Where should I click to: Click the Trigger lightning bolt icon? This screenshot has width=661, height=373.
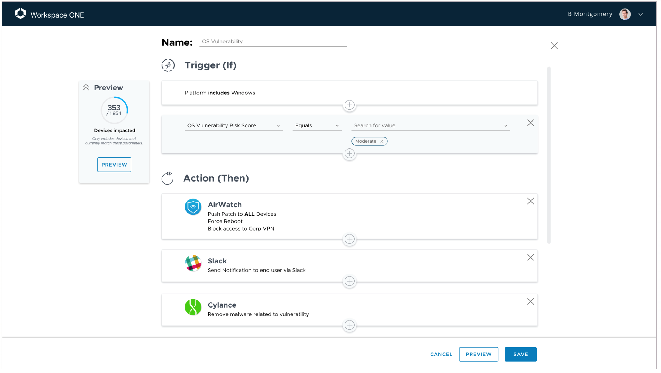click(168, 65)
